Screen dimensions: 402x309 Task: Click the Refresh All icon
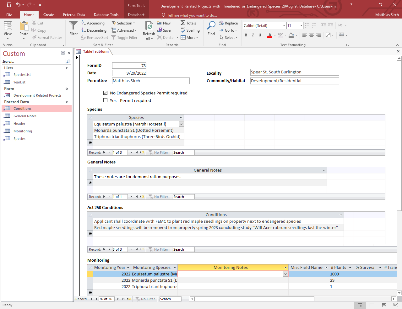click(149, 26)
